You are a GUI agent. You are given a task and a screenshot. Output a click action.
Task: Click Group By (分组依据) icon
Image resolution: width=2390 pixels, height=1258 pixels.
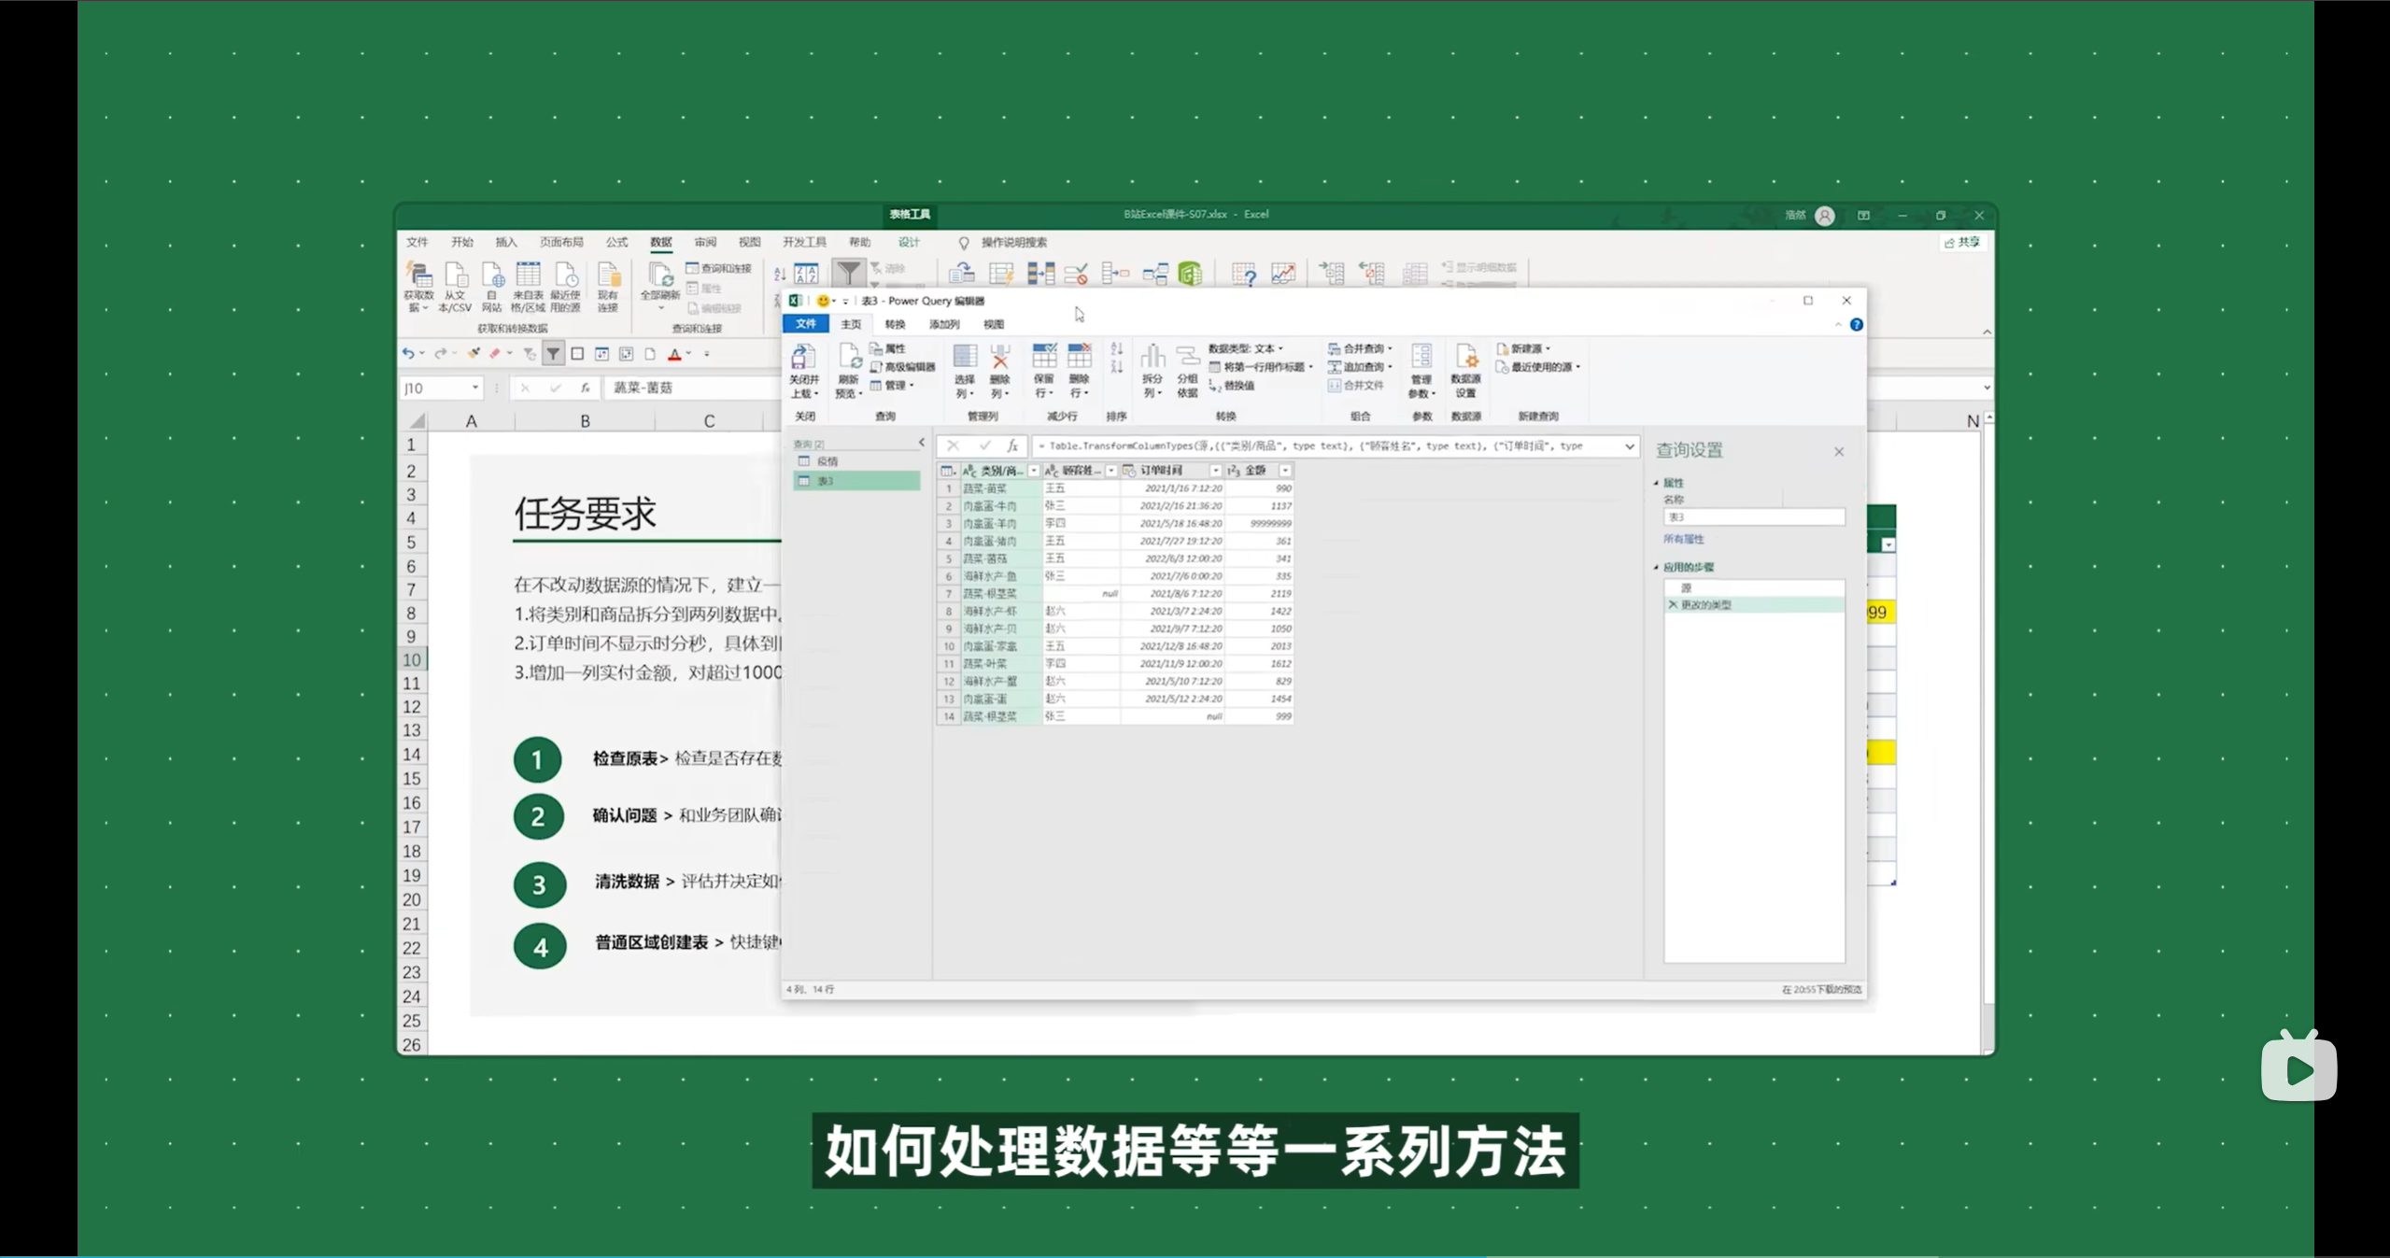[x=1187, y=358]
